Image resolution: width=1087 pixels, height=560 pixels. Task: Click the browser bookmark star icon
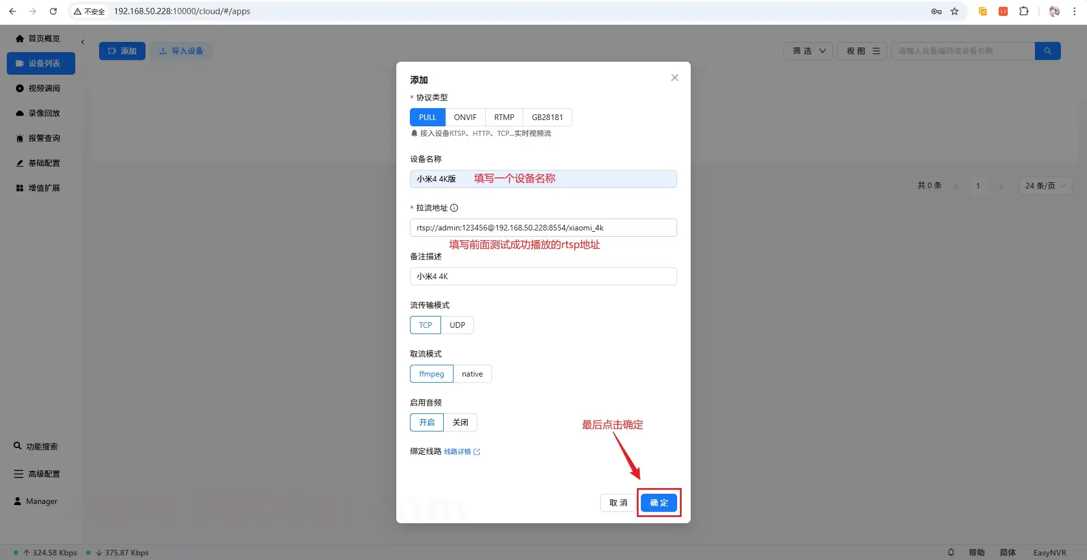point(955,11)
